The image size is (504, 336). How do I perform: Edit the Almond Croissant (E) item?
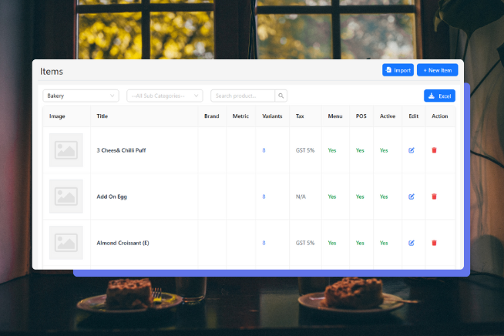pyautogui.click(x=412, y=243)
